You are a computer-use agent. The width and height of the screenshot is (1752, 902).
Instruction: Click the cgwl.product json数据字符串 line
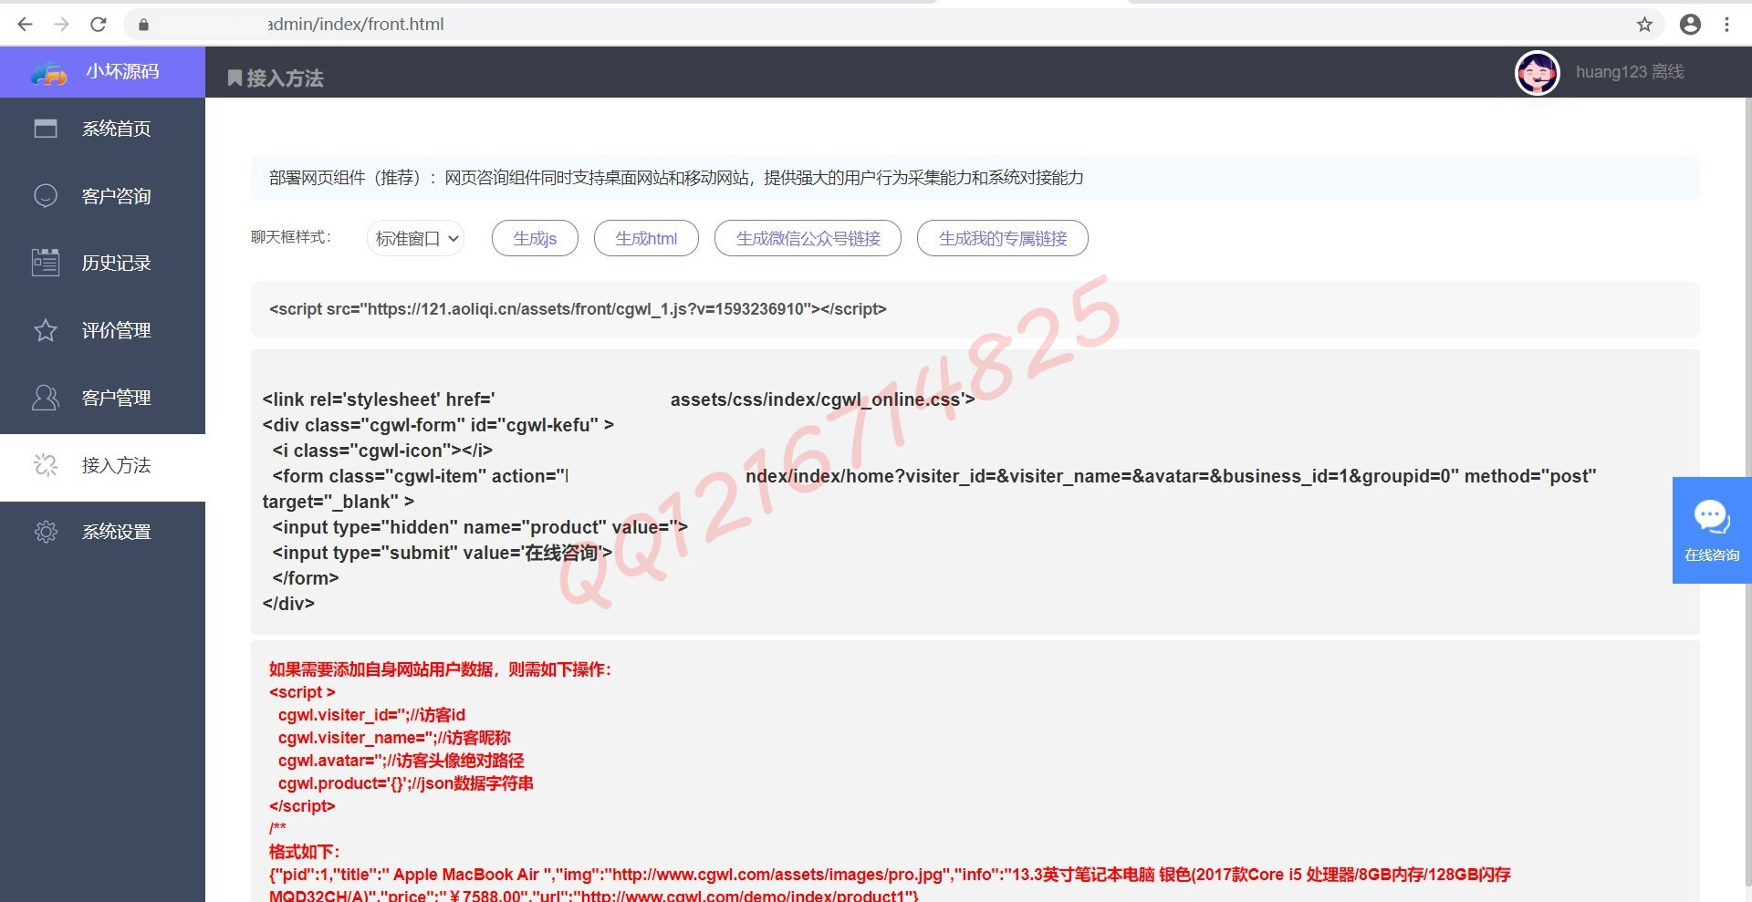[x=406, y=783]
